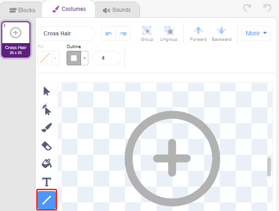Switch to the Sounds tab
279x211 pixels.
(117, 10)
